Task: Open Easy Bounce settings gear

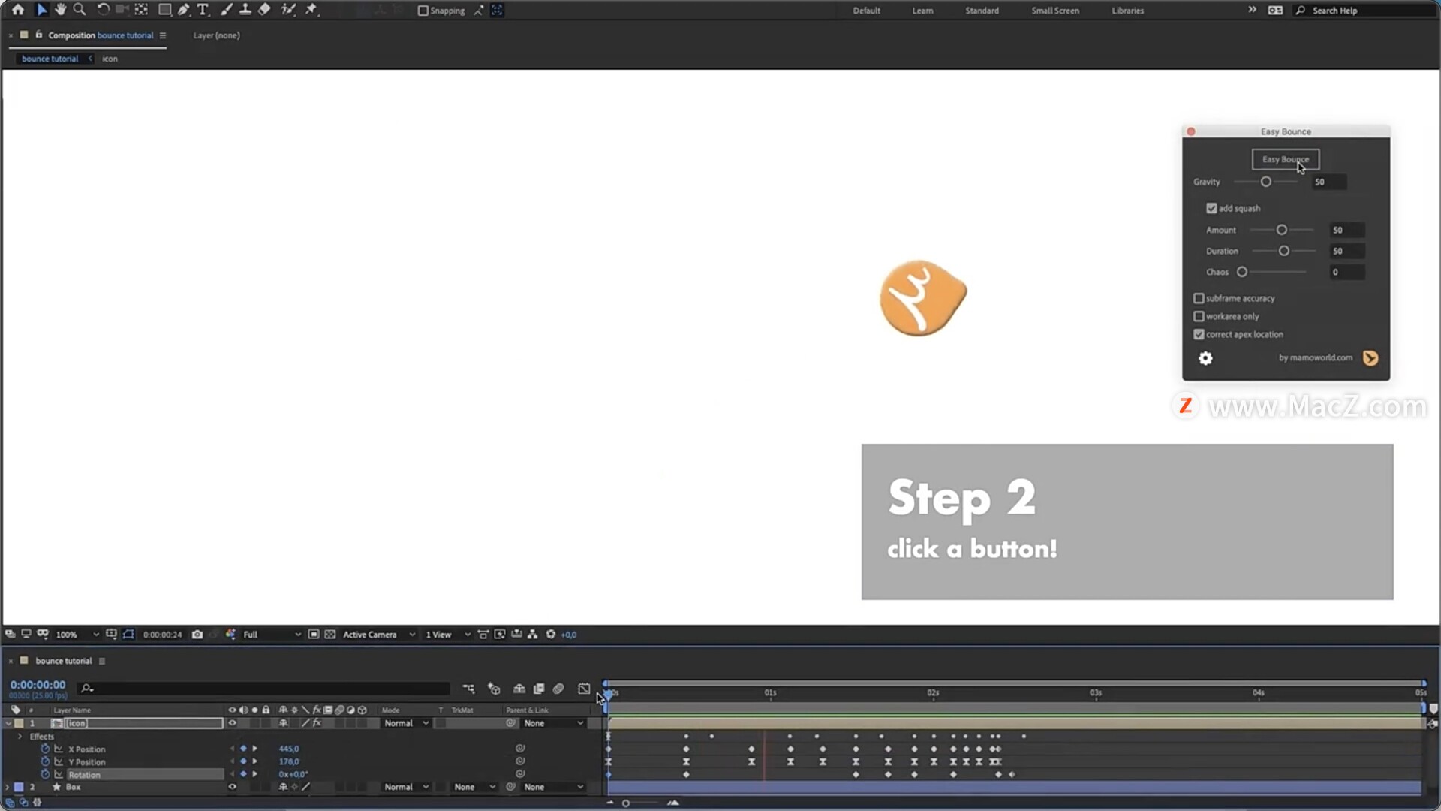Action: [1205, 358]
